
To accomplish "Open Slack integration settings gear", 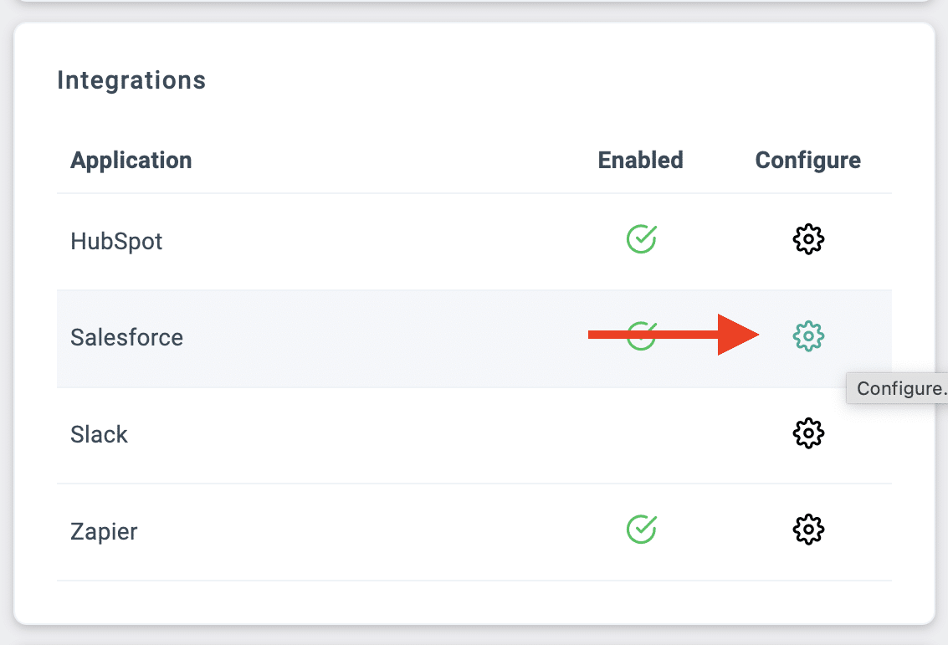I will 808,433.
